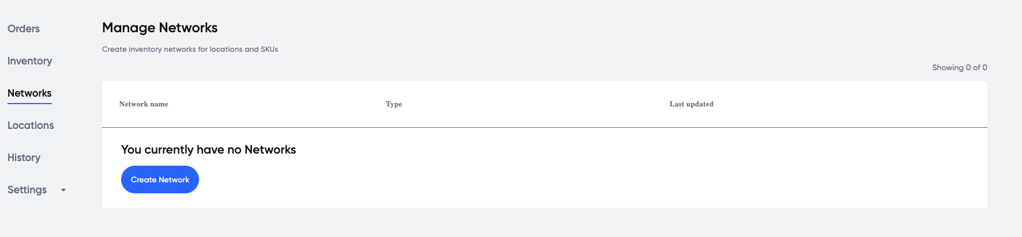Click the word Networks in empty-state heading

tap(270, 150)
